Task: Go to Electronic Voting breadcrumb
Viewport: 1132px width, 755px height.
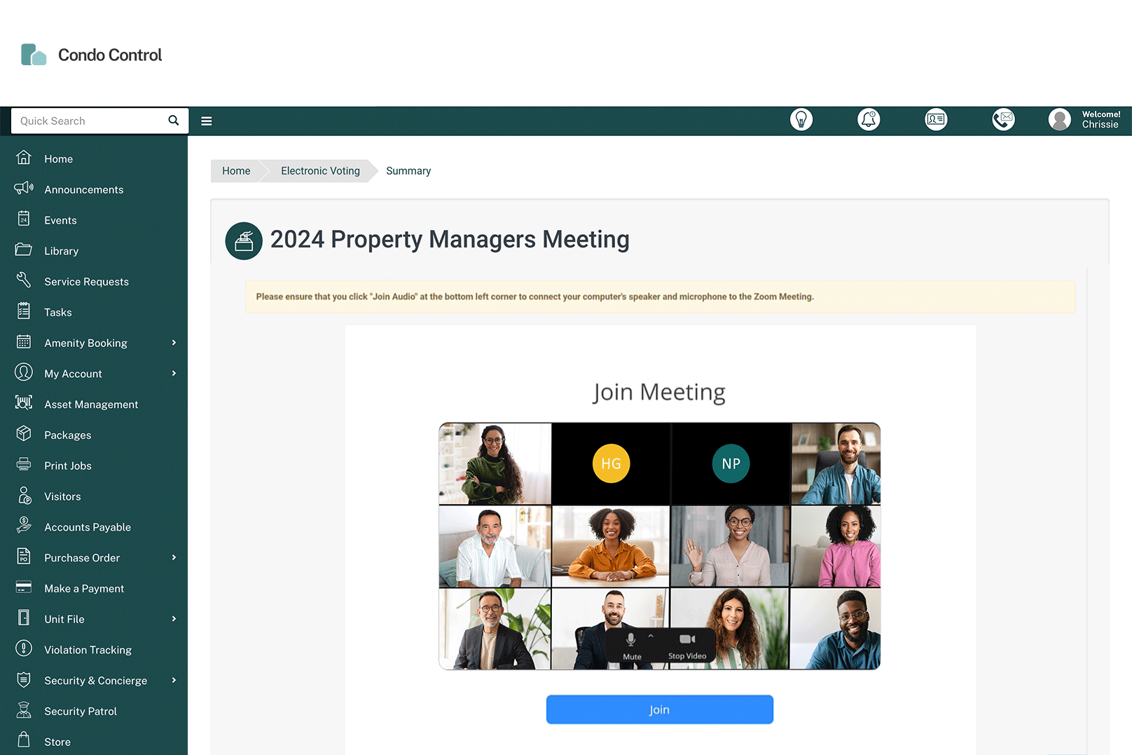Action: (x=320, y=171)
